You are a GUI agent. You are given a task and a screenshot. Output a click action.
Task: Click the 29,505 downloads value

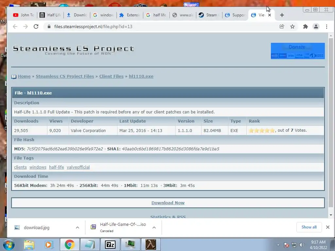tap(21, 130)
